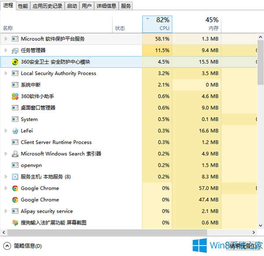Image resolution: width=264 pixels, height=256 pixels.
Task: Sort by the 状态 column header
Action: (127, 24)
